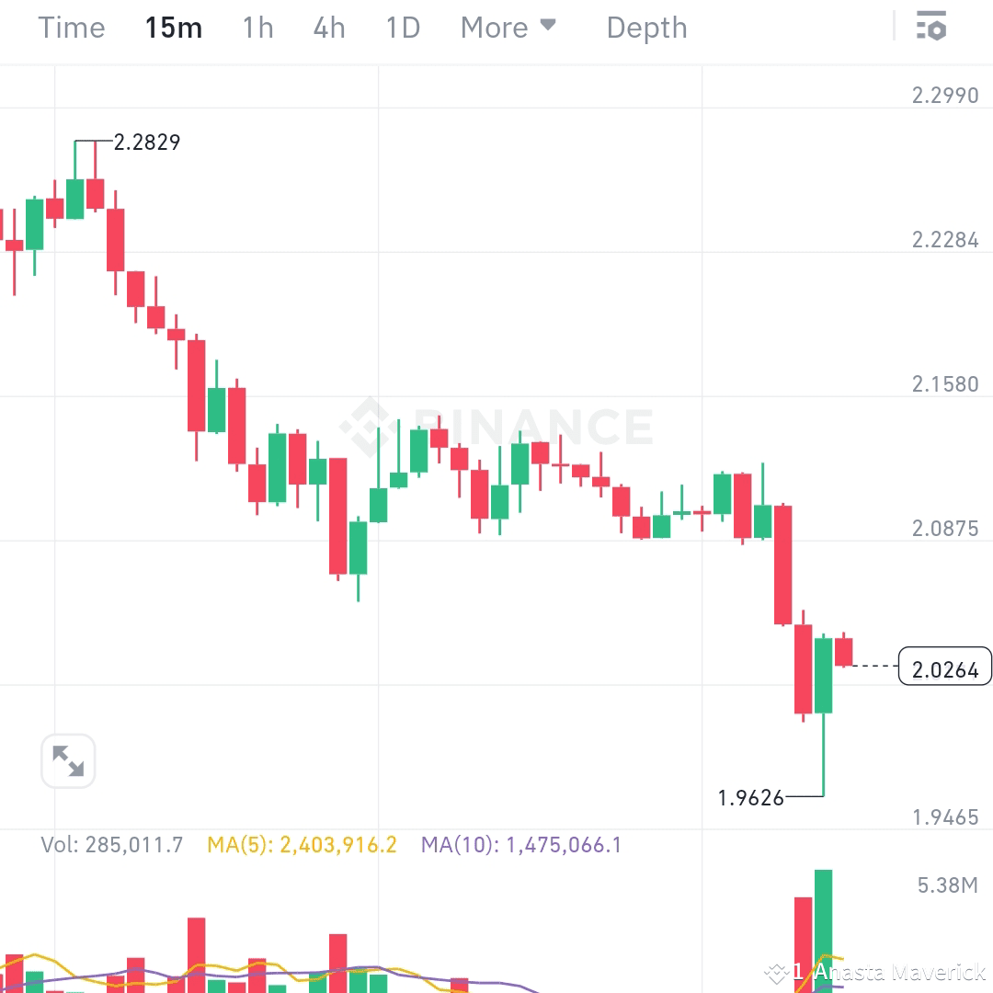This screenshot has width=993, height=993.
Task: Click the diamond logo in the watermark
Action: pyautogui.click(x=371, y=425)
